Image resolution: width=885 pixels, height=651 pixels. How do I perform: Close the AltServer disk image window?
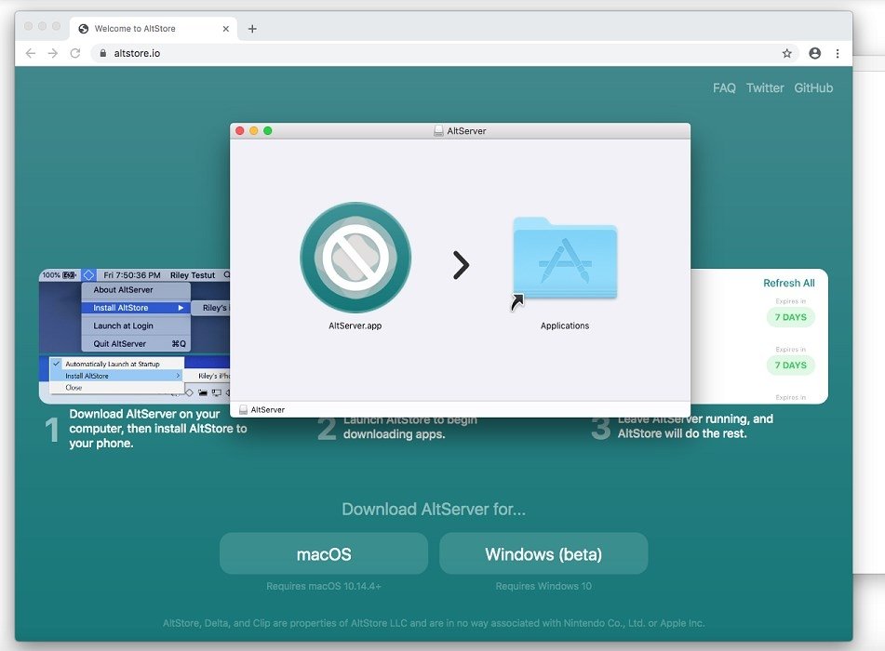239,131
